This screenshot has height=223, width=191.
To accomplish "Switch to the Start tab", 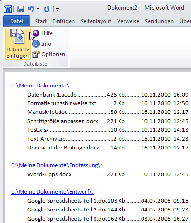I will (41, 21).
